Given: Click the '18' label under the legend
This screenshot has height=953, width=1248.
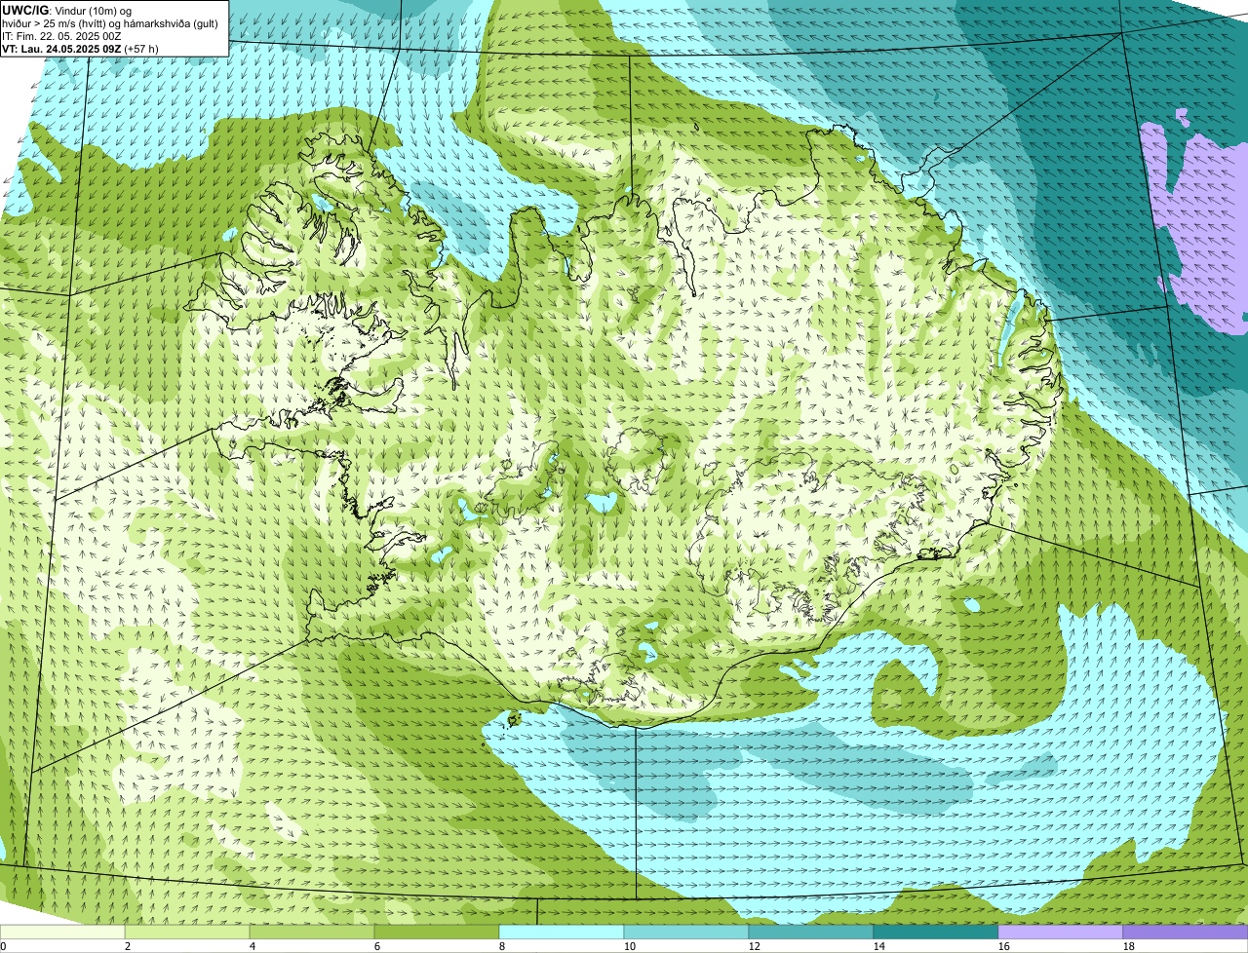Looking at the screenshot, I should click(x=1129, y=946).
